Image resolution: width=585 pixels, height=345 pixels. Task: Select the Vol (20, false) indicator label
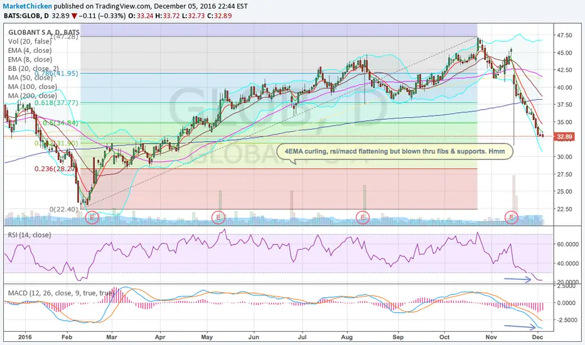point(30,41)
